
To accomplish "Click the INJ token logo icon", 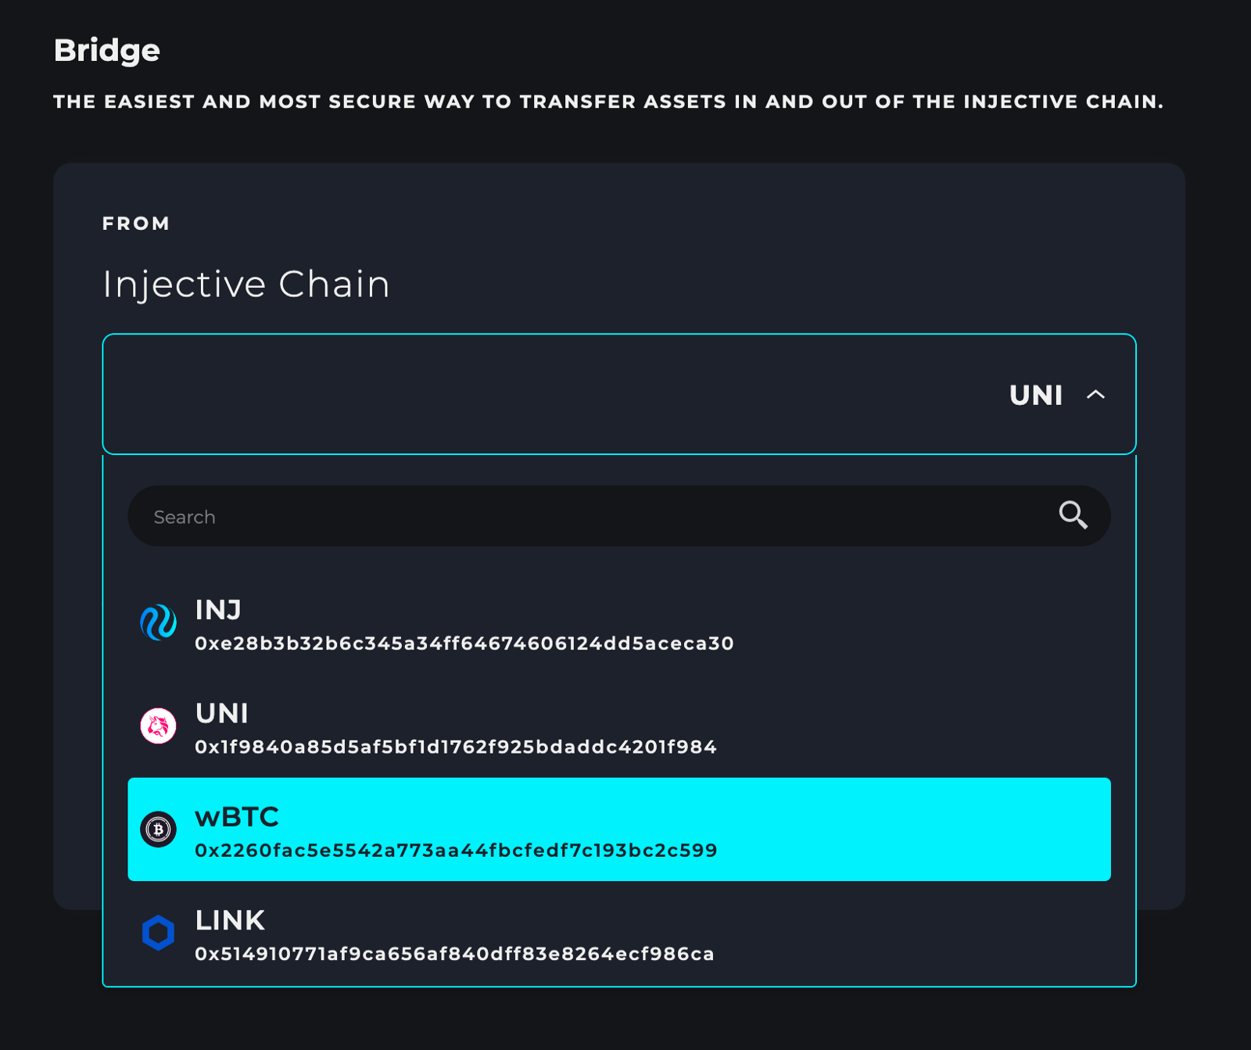I will (x=158, y=623).
